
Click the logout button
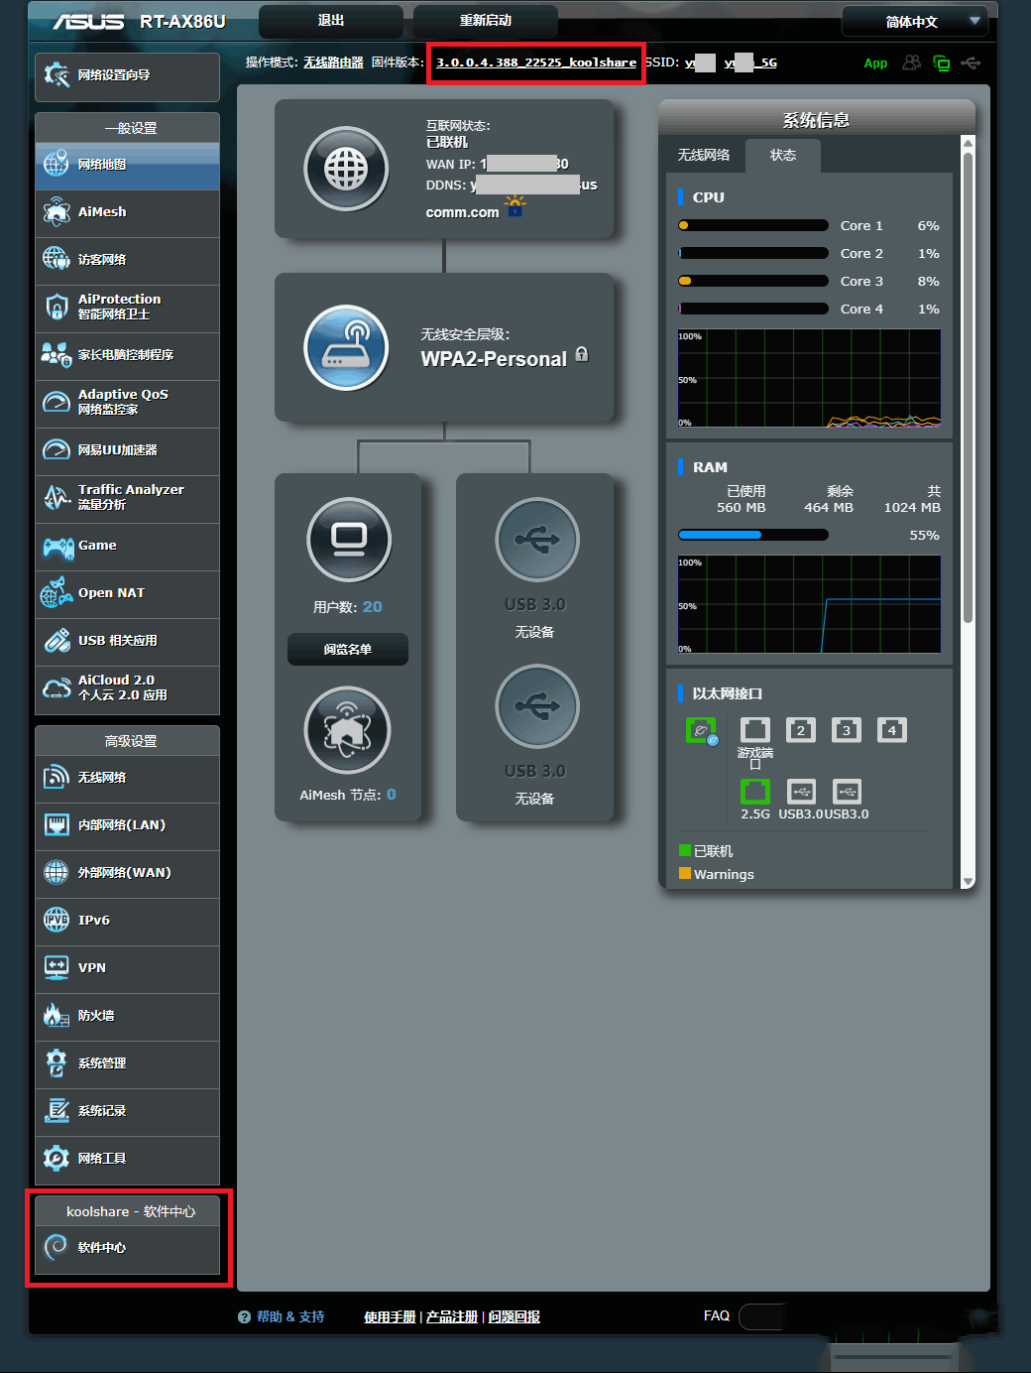[331, 21]
